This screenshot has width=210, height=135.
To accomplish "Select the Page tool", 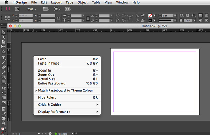I will [x=3, y=42].
